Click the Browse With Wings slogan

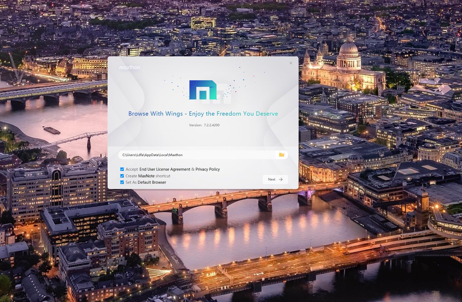point(203,114)
